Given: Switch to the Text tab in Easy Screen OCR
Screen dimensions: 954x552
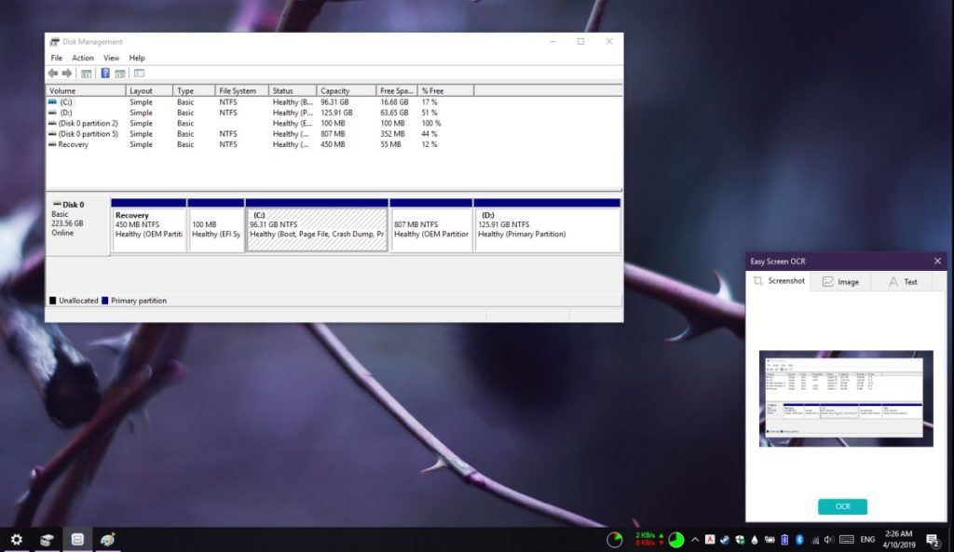Looking at the screenshot, I should pos(902,281).
